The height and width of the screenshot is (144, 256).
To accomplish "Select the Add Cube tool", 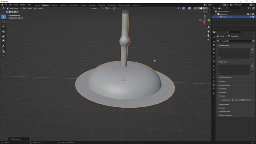I will (x=4, y=56).
